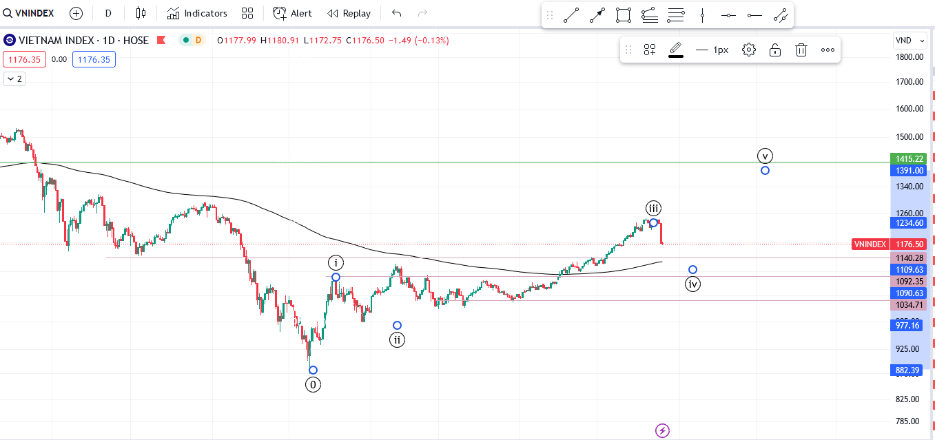Click the green 1415.22 price label
935x440 pixels.
click(908, 158)
